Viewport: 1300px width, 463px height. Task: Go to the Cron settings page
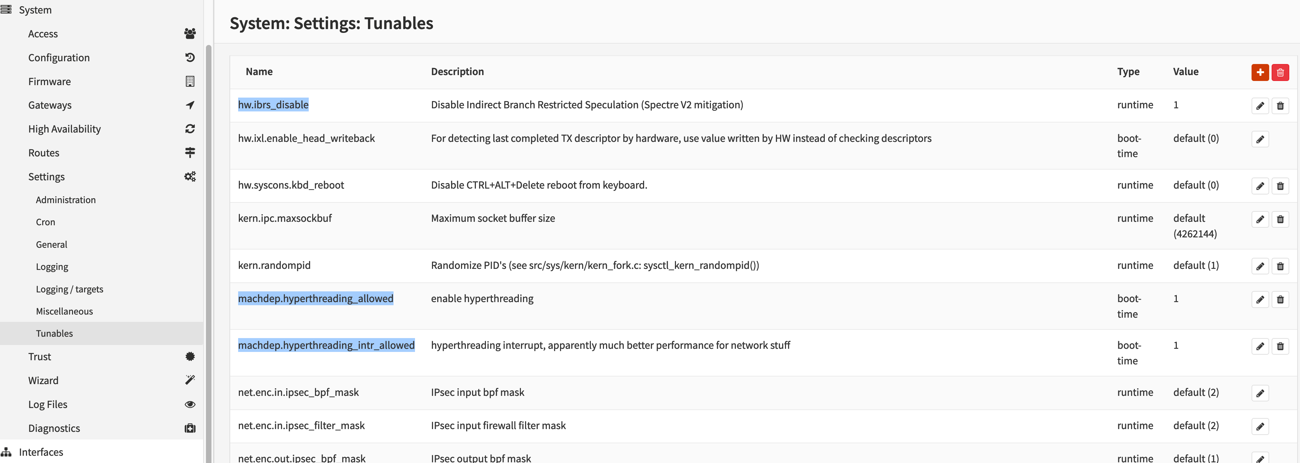[45, 222]
